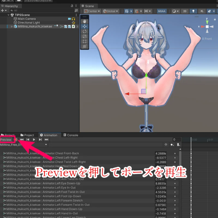Expand the Milltina_mukuchi_kisekae object
Image resolution: width=218 pixels, height=218 pixels.
click(12, 26)
